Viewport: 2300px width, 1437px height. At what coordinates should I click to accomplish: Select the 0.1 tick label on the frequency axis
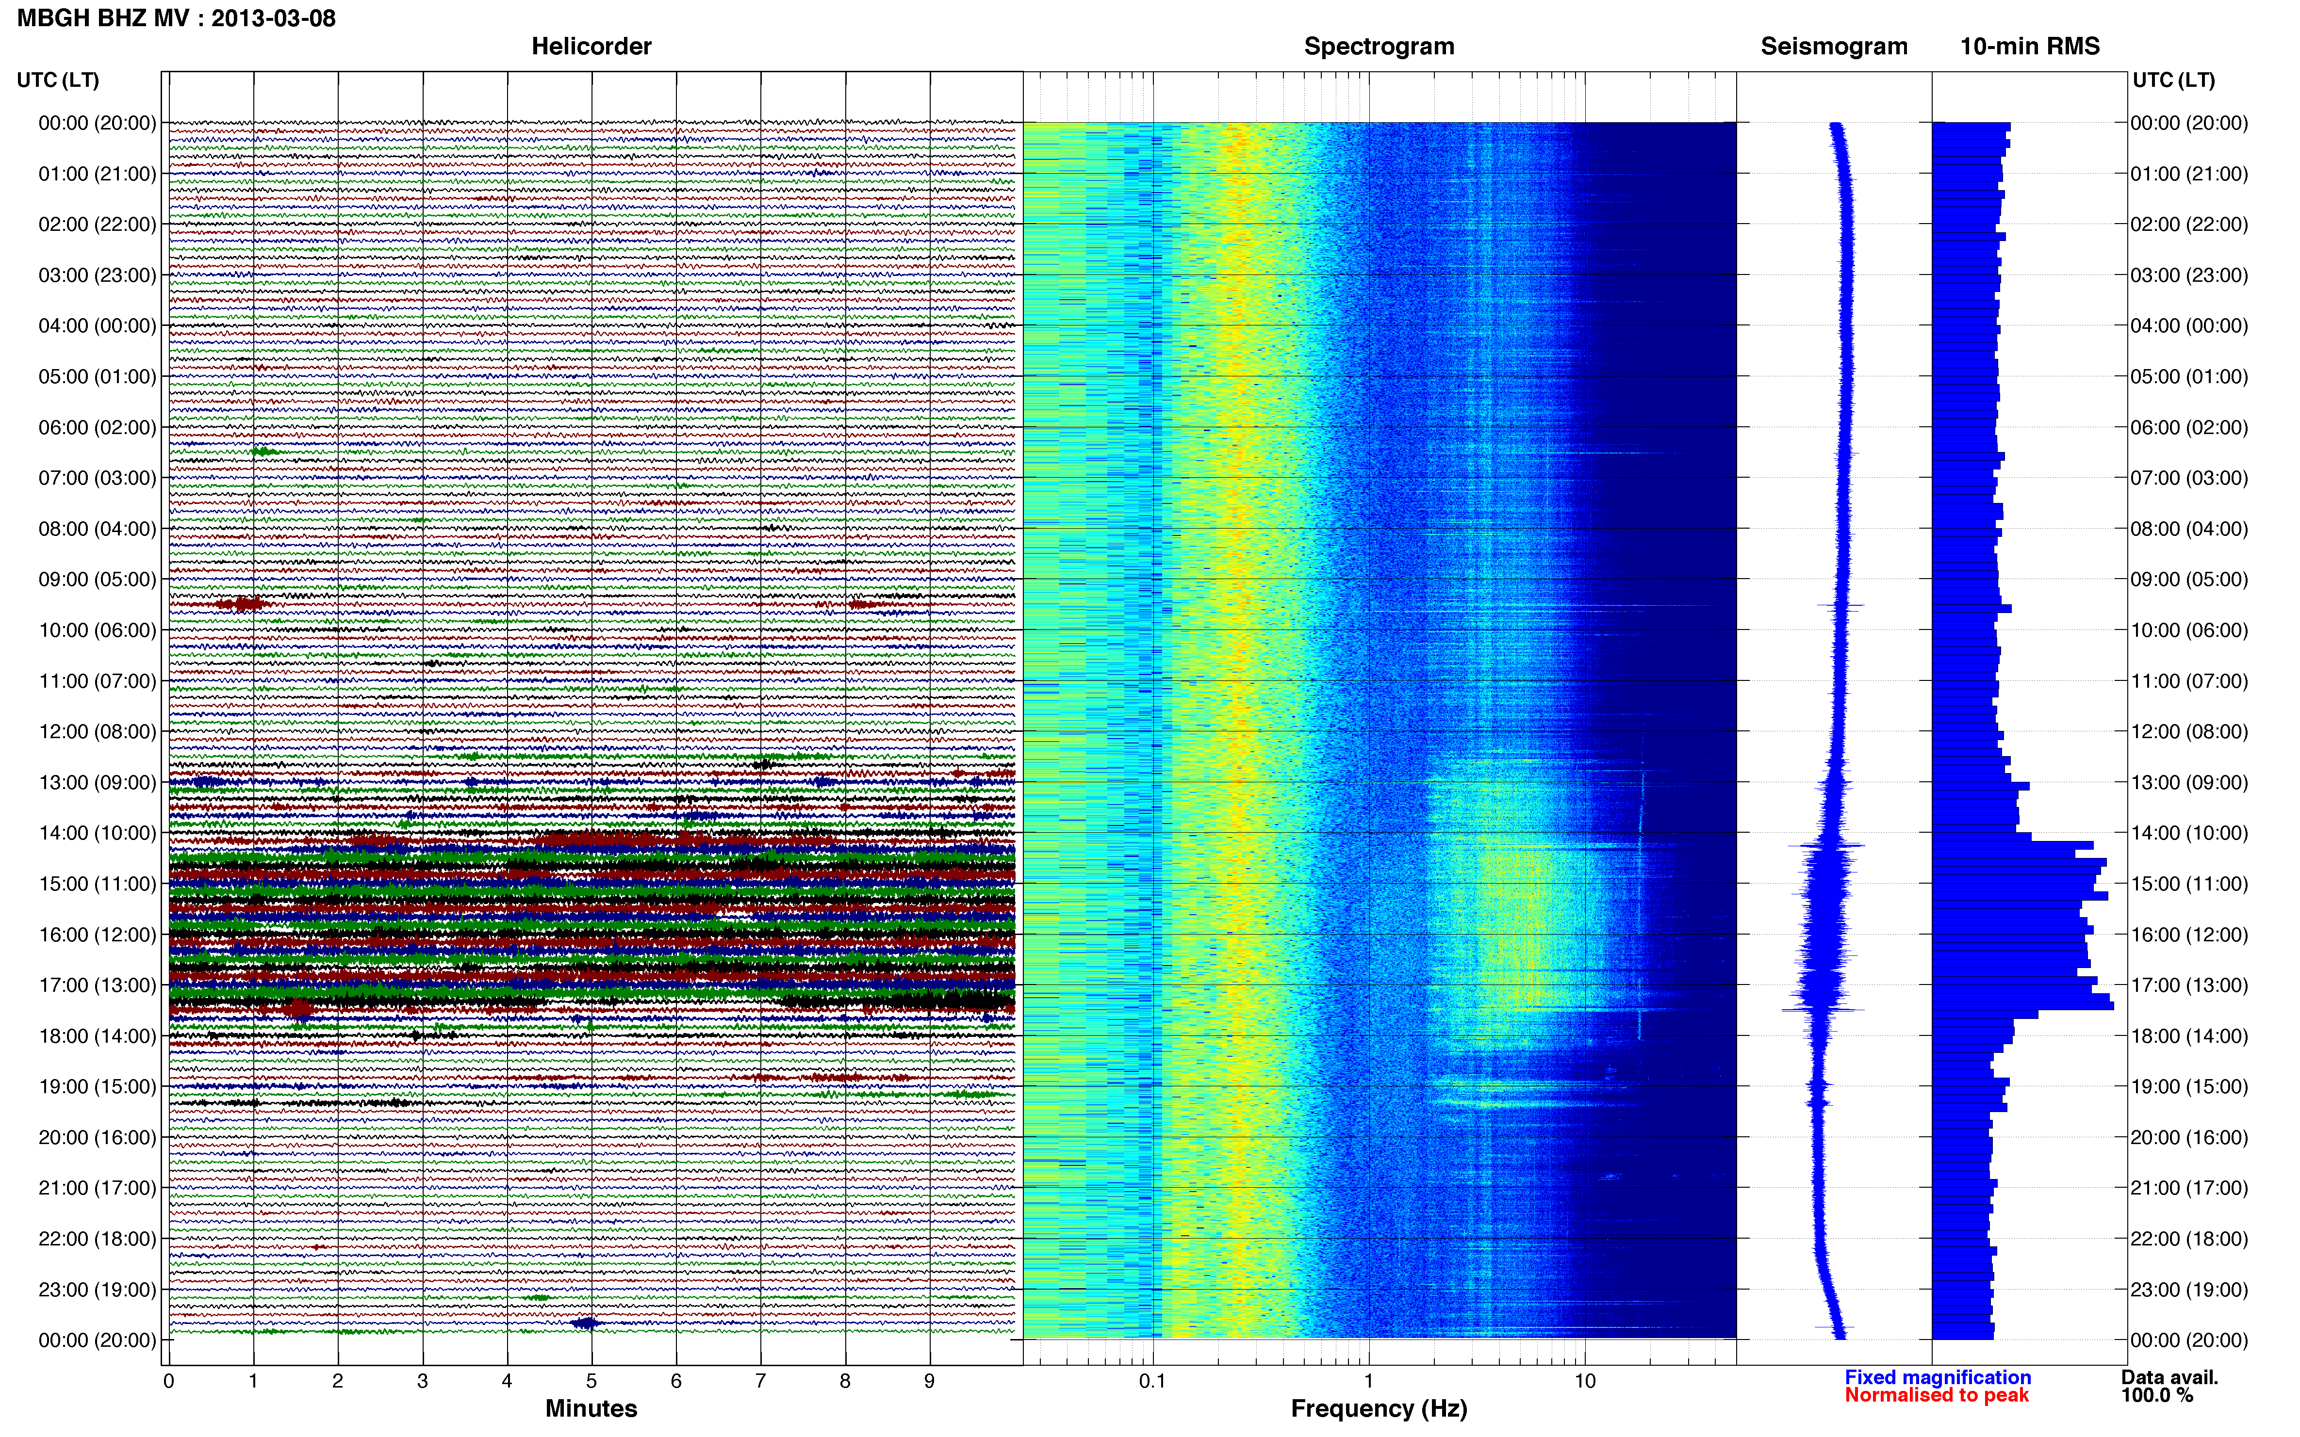1152,1382
